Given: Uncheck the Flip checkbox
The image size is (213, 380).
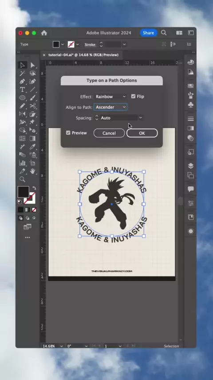Looking at the screenshot, I should pos(133,97).
